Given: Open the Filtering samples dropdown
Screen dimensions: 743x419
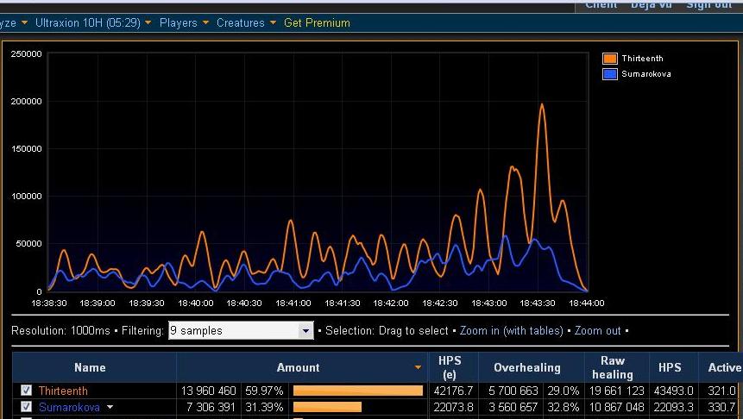Looking at the screenshot, I should 241,330.
